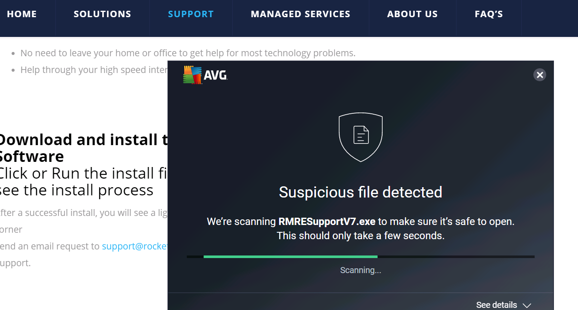Click the green scanning progress bar

pyautogui.click(x=290, y=257)
